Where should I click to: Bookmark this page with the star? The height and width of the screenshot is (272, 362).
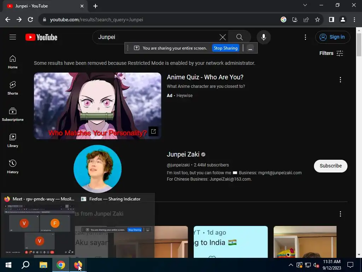317,20
